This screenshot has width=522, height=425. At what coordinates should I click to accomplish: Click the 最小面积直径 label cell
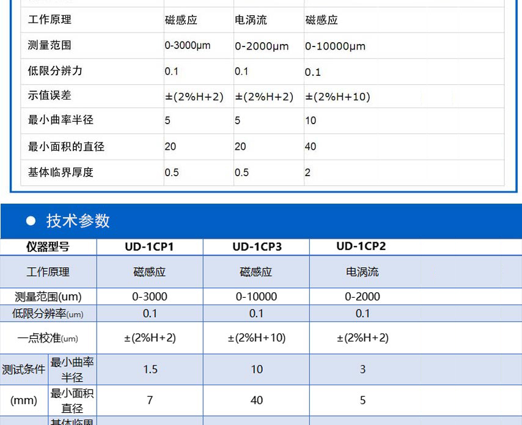[x=70, y=401]
